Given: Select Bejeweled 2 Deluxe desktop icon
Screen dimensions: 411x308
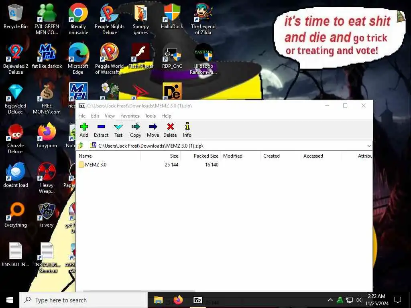Looking at the screenshot, I should click(16, 59).
